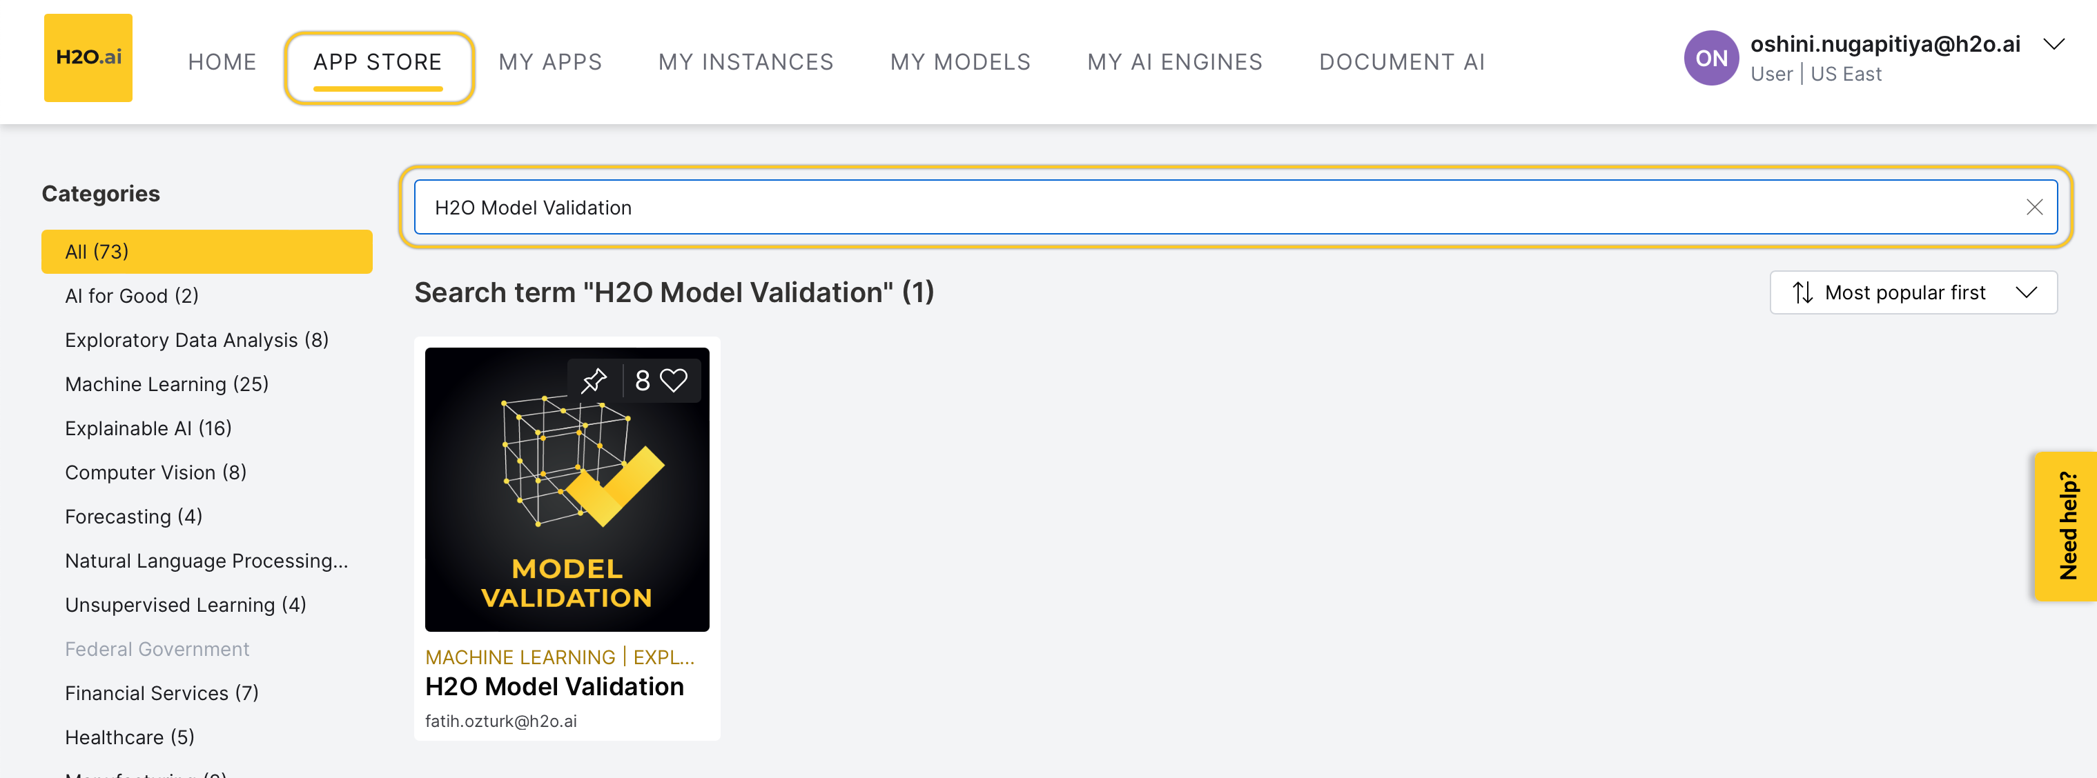This screenshot has width=2097, height=778.
Task: Clear the search field text
Action: [x=2033, y=208]
